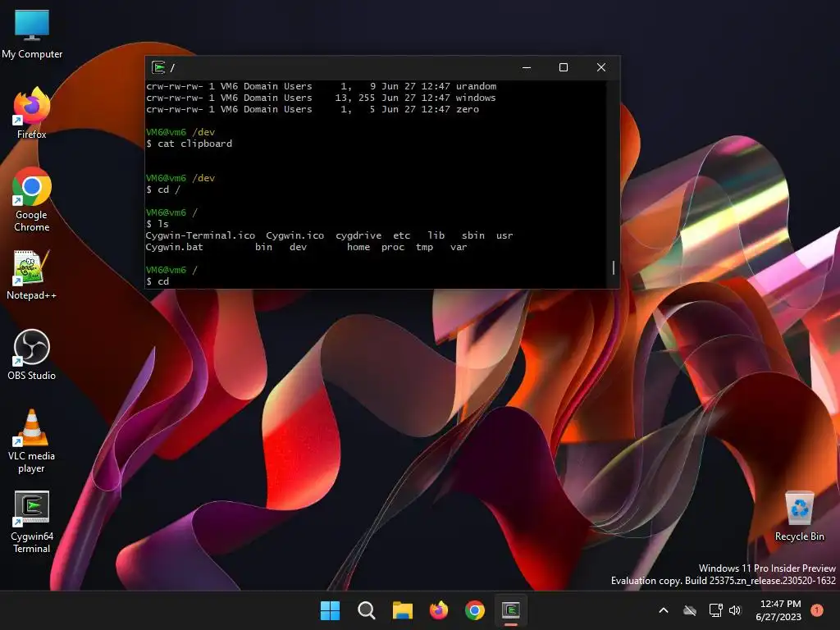The image size is (840, 630).
Task: Select the Firefox desktop shortcut
Action: coord(32,113)
